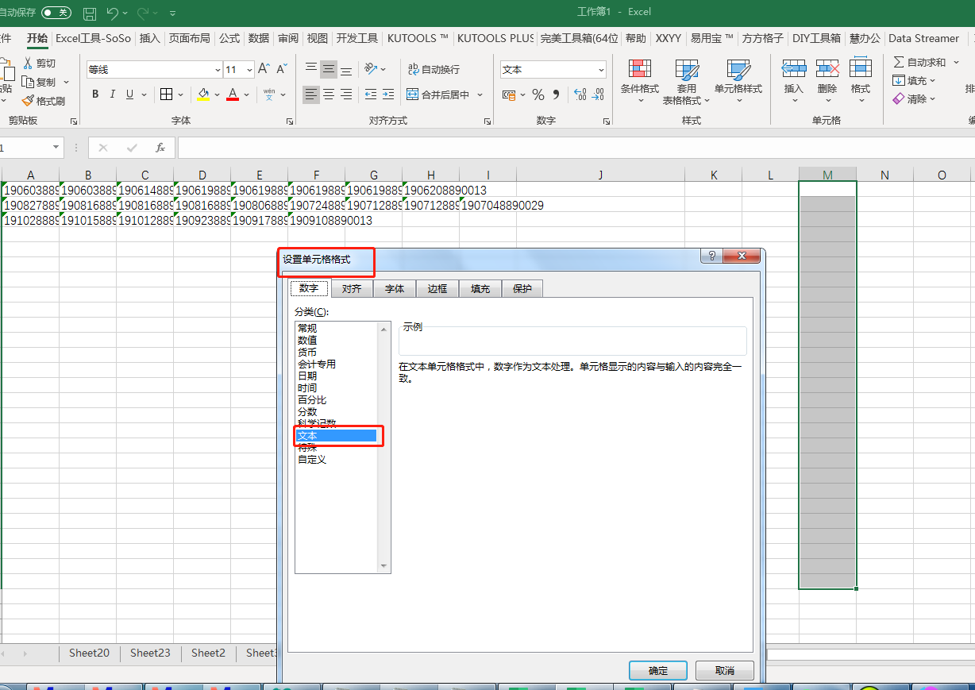
Task: Open the 对齐 tab in Format Cells dialog
Action: [352, 289]
